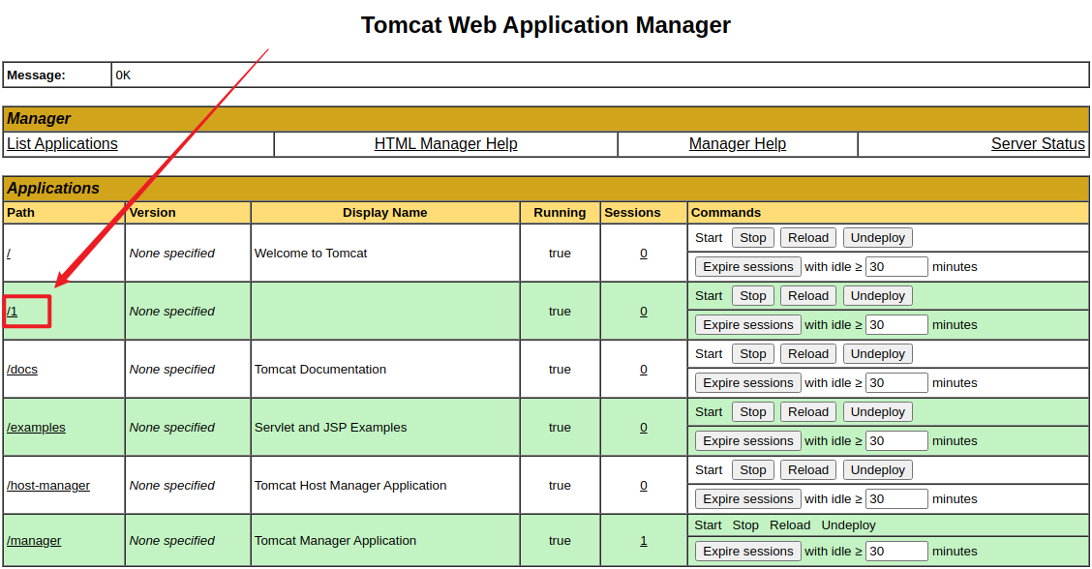Image resolution: width=1092 pixels, height=569 pixels.
Task: Select the Sessions column header
Action: 632,213
